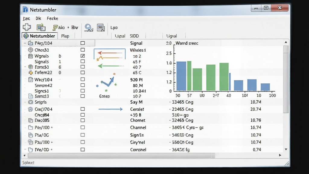The image size is (309, 174).
Task: Click the document icon beside Samz13
Action: click(x=30, y=96)
